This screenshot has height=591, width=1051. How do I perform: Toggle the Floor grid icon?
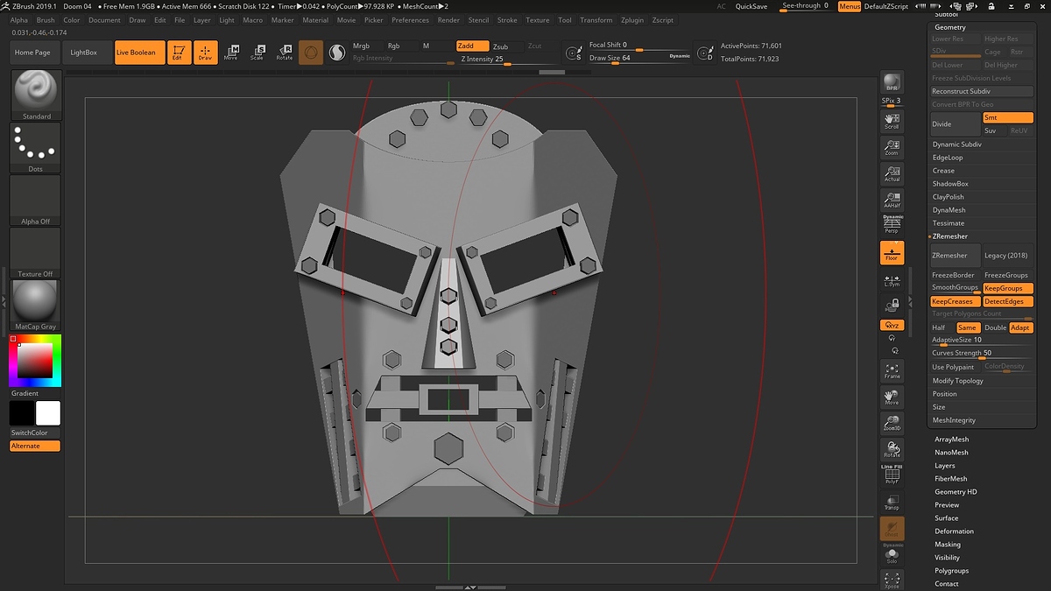[x=892, y=253]
